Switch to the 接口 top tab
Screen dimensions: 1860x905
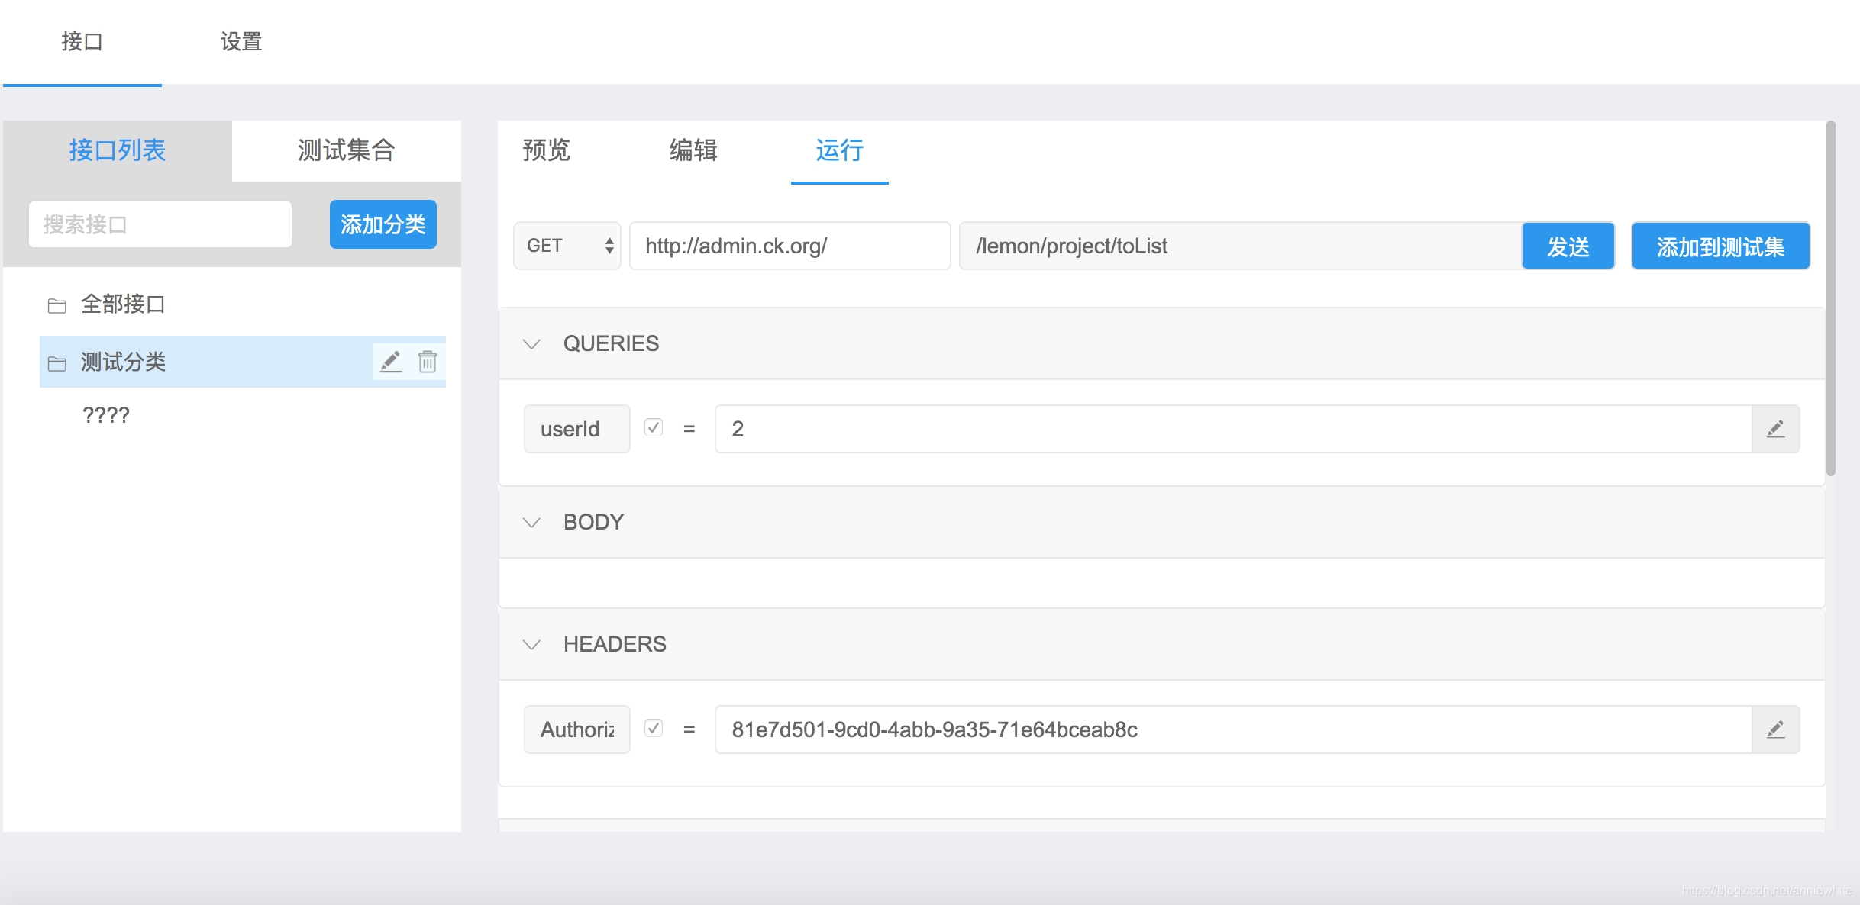pos(82,42)
